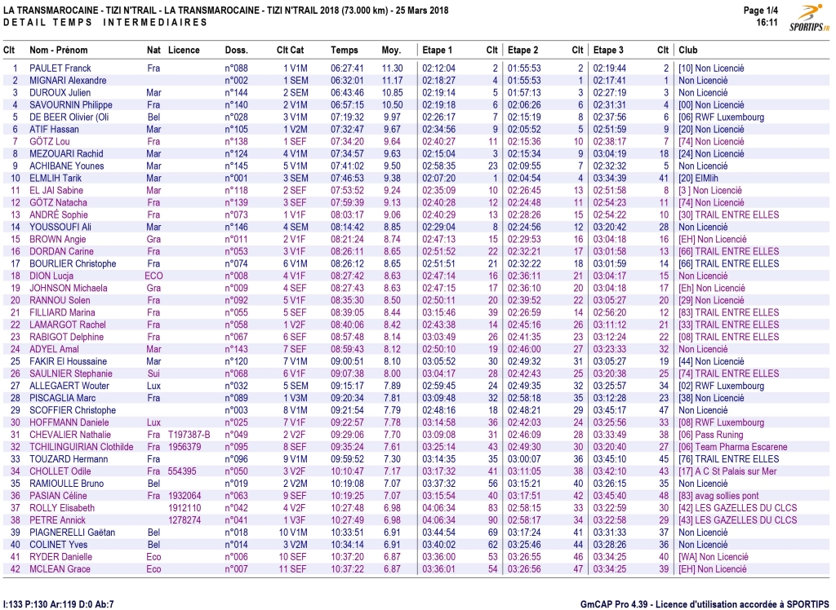Click the 'DETAIL TEMPS INTERMEDIAIRES' subtitle

point(105,22)
